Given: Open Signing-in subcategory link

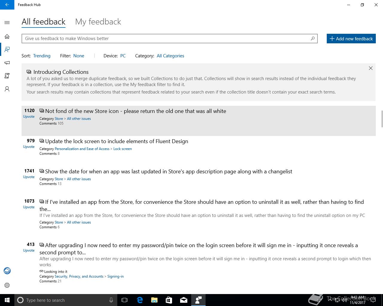Looking at the screenshot, I should click(115, 276).
